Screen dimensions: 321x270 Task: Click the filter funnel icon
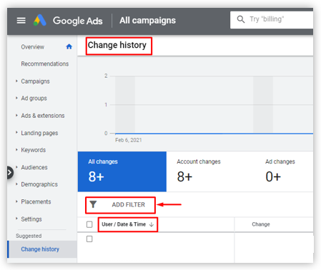tap(93, 204)
